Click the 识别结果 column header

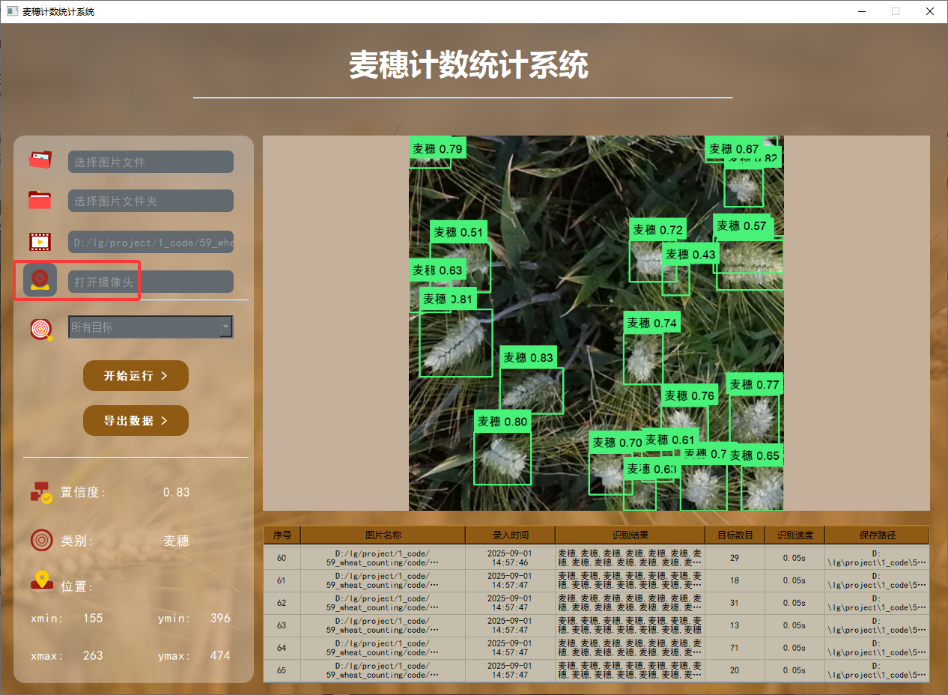pyautogui.click(x=631, y=535)
